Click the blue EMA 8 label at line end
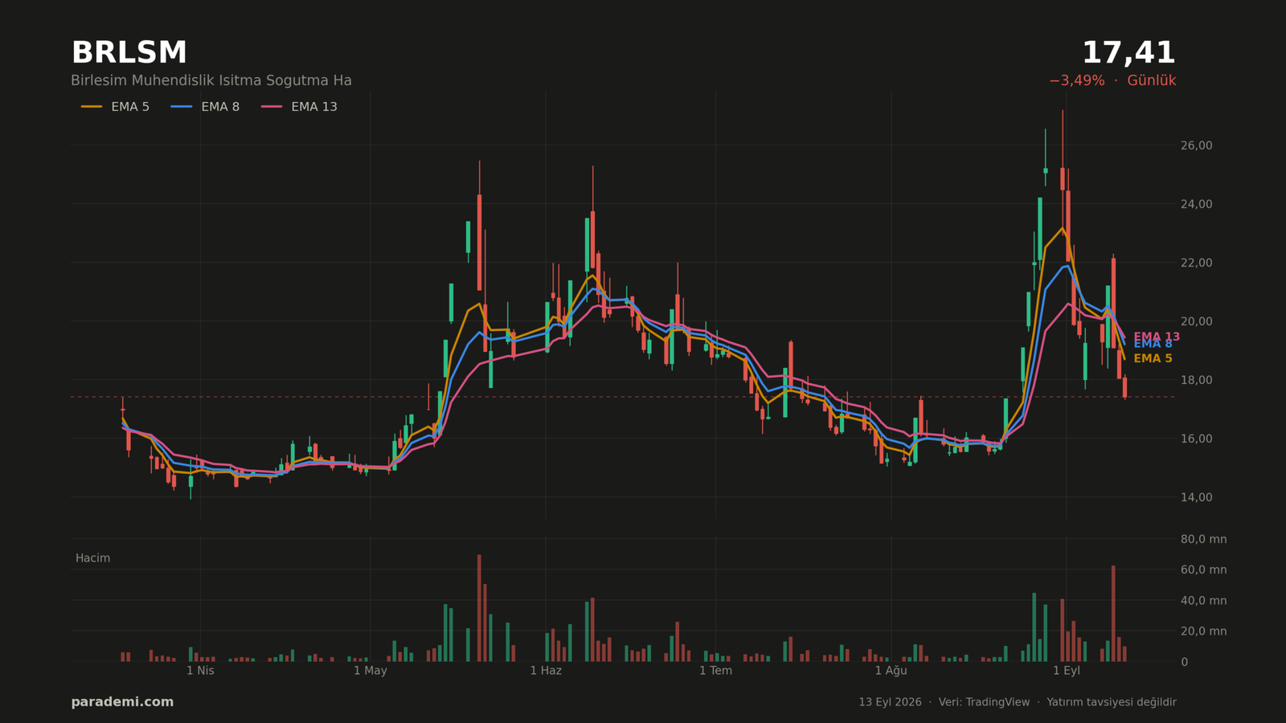This screenshot has height=723, width=1286. tap(1153, 344)
